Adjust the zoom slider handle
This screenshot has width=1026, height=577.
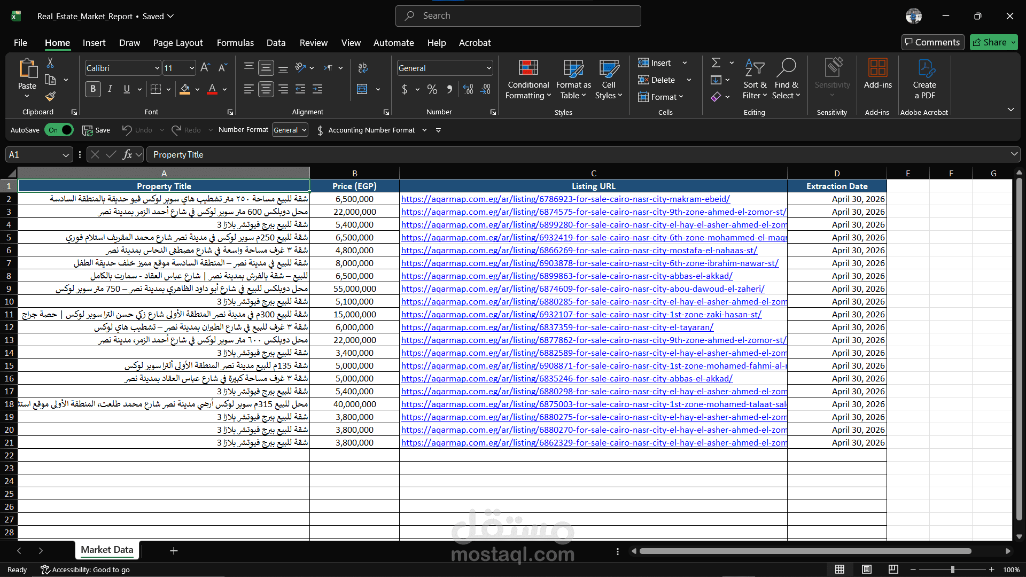952,570
